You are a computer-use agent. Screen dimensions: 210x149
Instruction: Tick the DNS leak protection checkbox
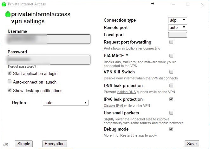pyautogui.click(x=171, y=85)
